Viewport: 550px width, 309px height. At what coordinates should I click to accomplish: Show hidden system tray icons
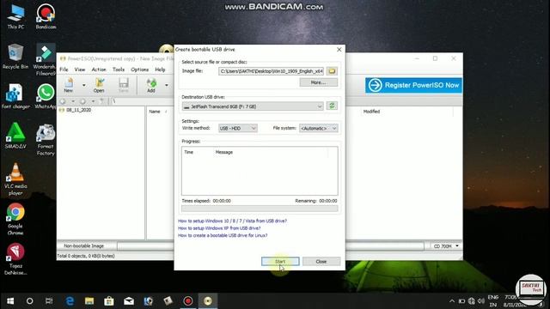click(x=452, y=301)
